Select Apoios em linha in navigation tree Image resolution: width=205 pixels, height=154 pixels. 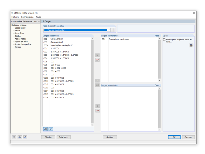click(x=21, y=42)
